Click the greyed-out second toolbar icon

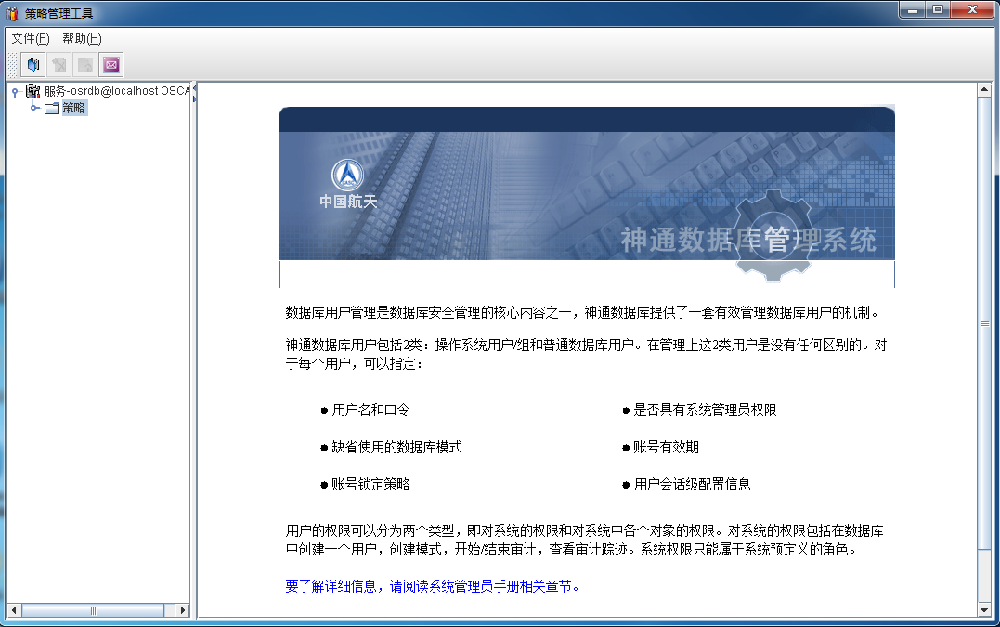tap(59, 65)
